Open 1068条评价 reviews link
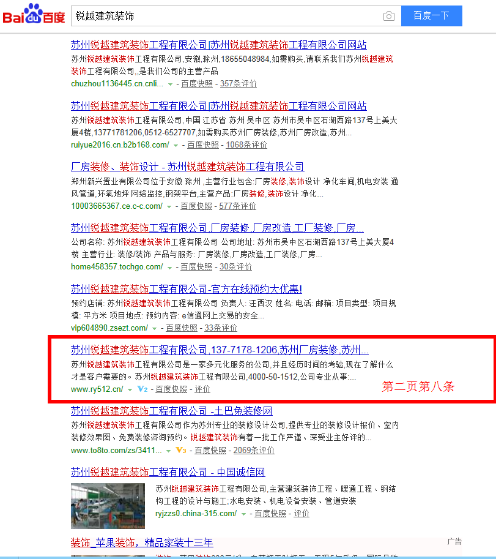 tap(246, 144)
